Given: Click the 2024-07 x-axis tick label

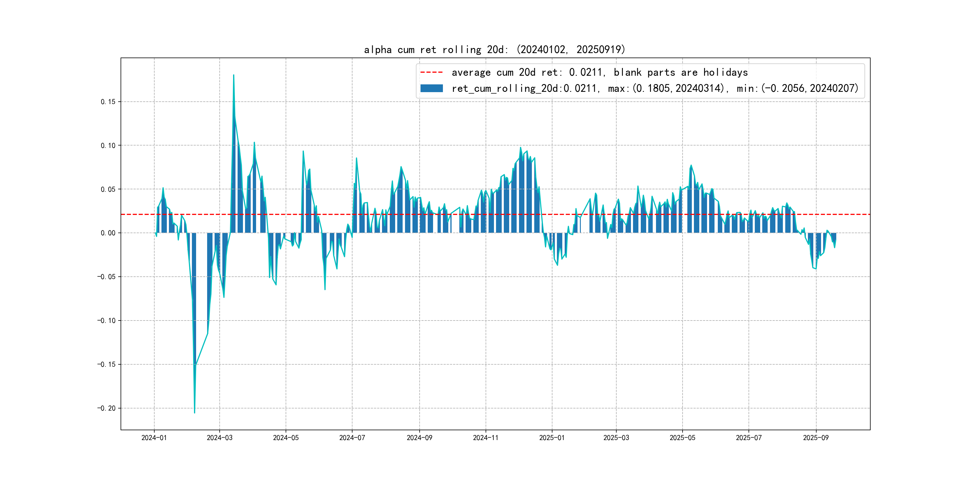Looking at the screenshot, I should point(352,438).
